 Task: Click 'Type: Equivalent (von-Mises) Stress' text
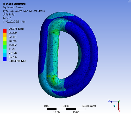(x=24, y=11)
